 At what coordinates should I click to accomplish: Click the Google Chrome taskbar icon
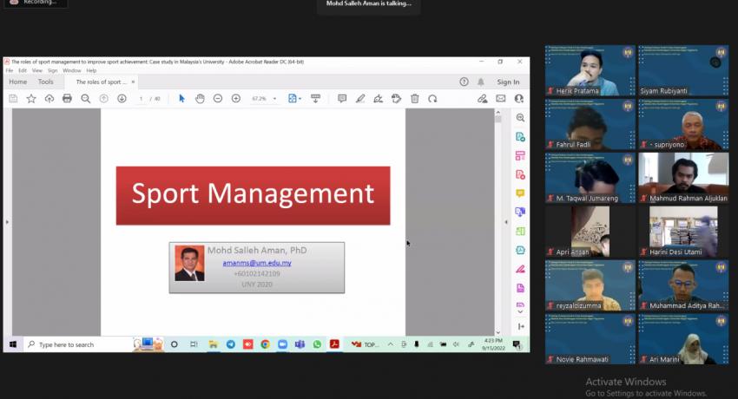265,344
